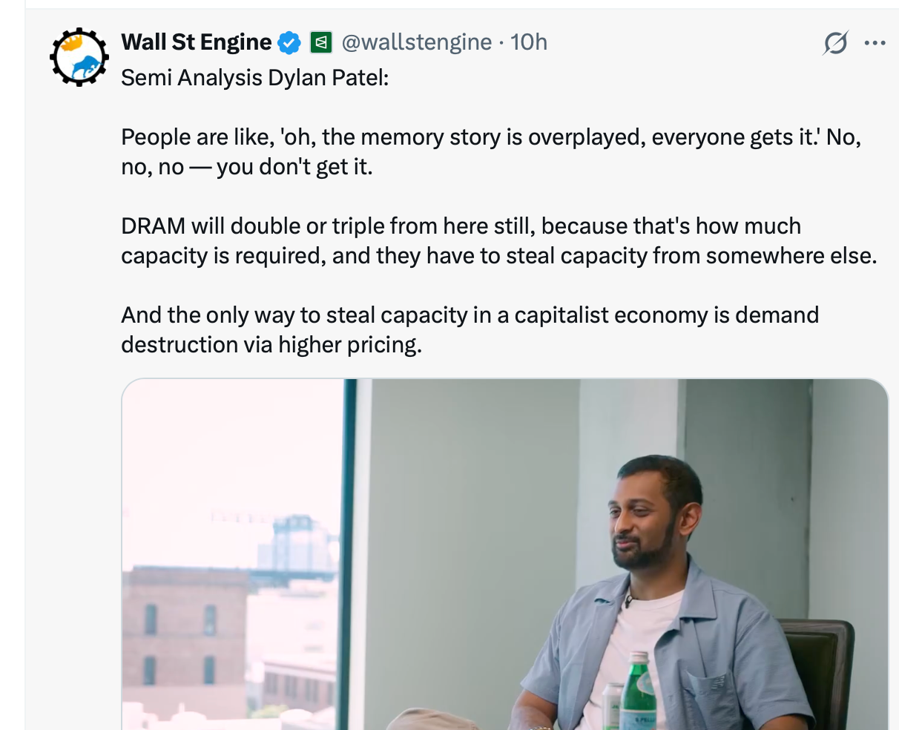Open the Wall St Engine display name link

197,42
